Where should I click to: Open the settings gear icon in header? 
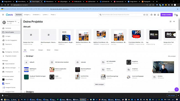click(x=155, y=15)
